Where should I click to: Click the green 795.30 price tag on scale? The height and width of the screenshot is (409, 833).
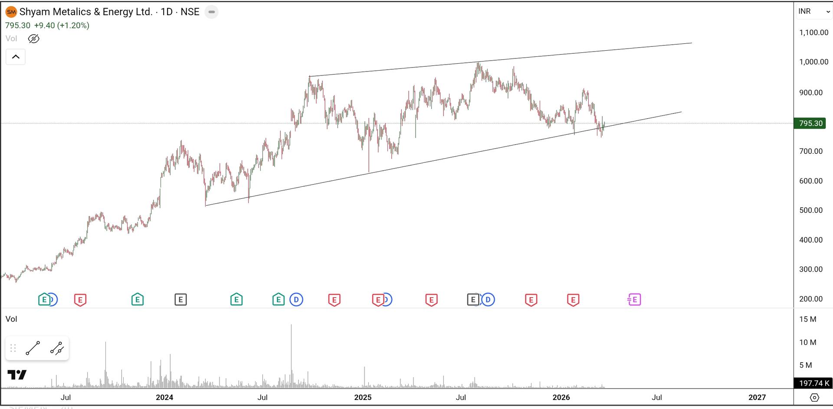(810, 123)
